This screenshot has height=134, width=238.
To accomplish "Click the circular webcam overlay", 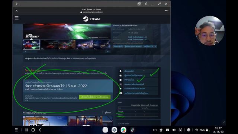I will [x=209, y=31].
